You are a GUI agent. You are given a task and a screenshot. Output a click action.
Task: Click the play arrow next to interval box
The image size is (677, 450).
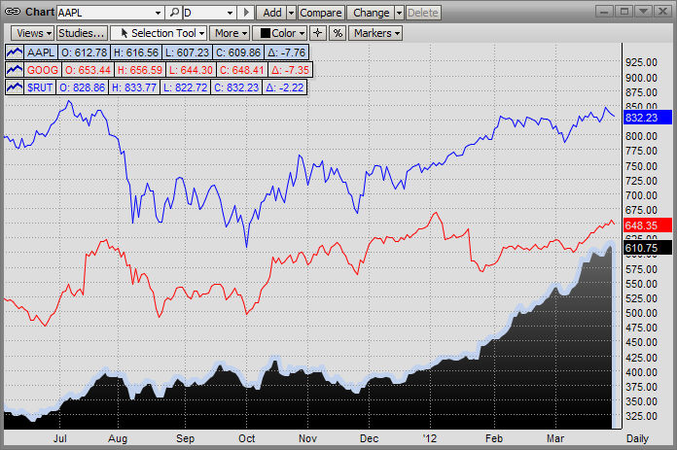246,13
